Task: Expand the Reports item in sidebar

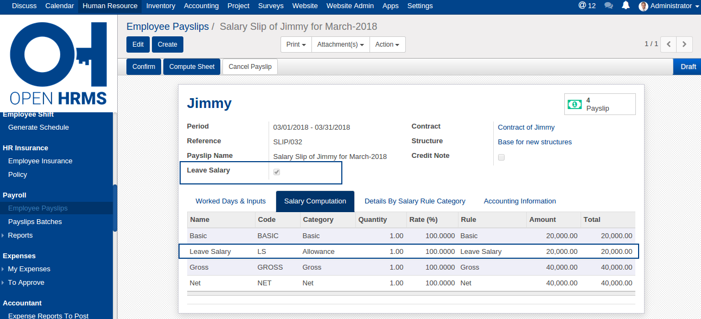Action: point(20,235)
